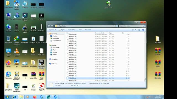The width and height of the screenshot is (177, 99).
Task: Click the Open toolbar button
Action: coord(62,30)
